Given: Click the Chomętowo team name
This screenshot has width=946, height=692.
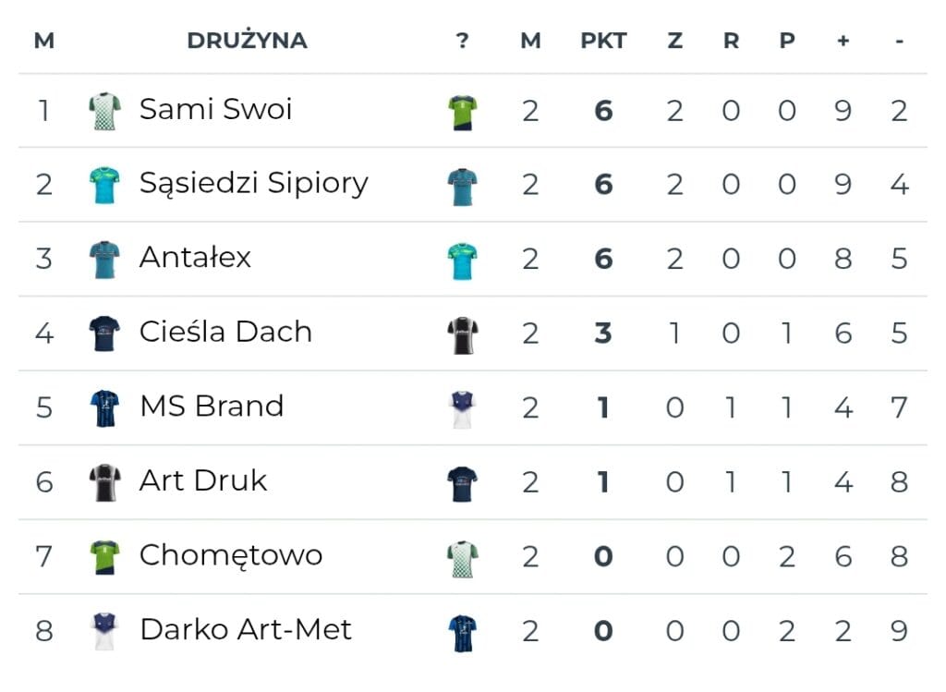Looking at the screenshot, I should tap(230, 555).
